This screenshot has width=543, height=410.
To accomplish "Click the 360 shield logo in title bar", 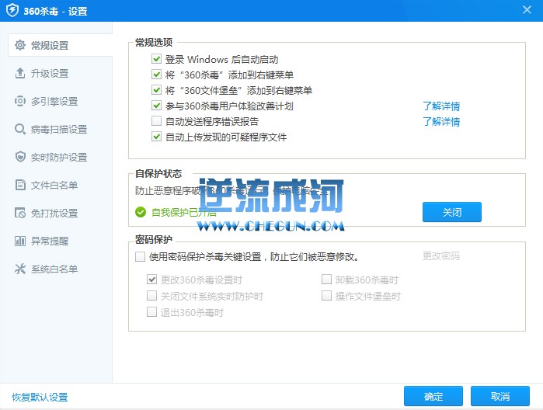I will [x=12, y=10].
